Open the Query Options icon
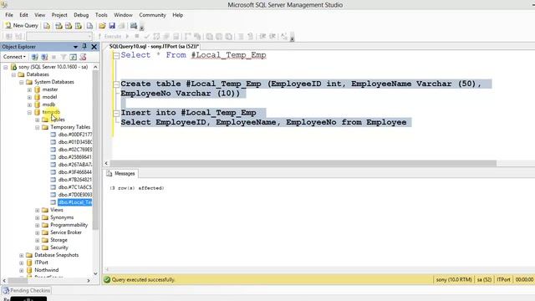Image resolution: width=535 pixels, height=301 pixels. point(166,36)
